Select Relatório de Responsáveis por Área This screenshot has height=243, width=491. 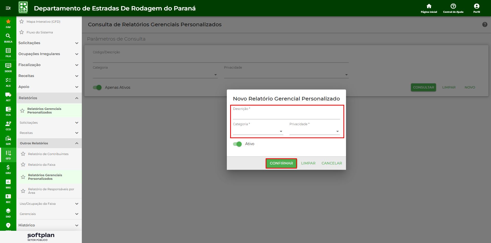point(51,191)
